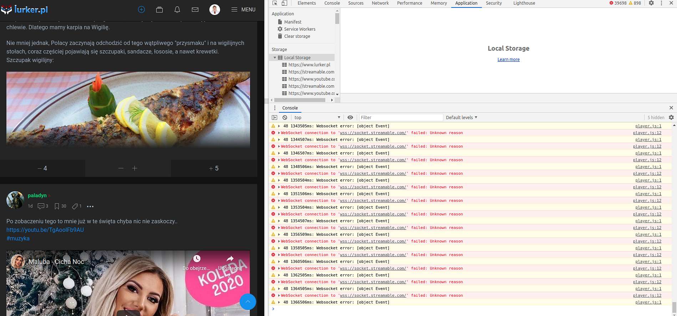The height and width of the screenshot is (316, 677).
Task: Select https://www.lurker.pl storage entry
Action: click(309, 65)
